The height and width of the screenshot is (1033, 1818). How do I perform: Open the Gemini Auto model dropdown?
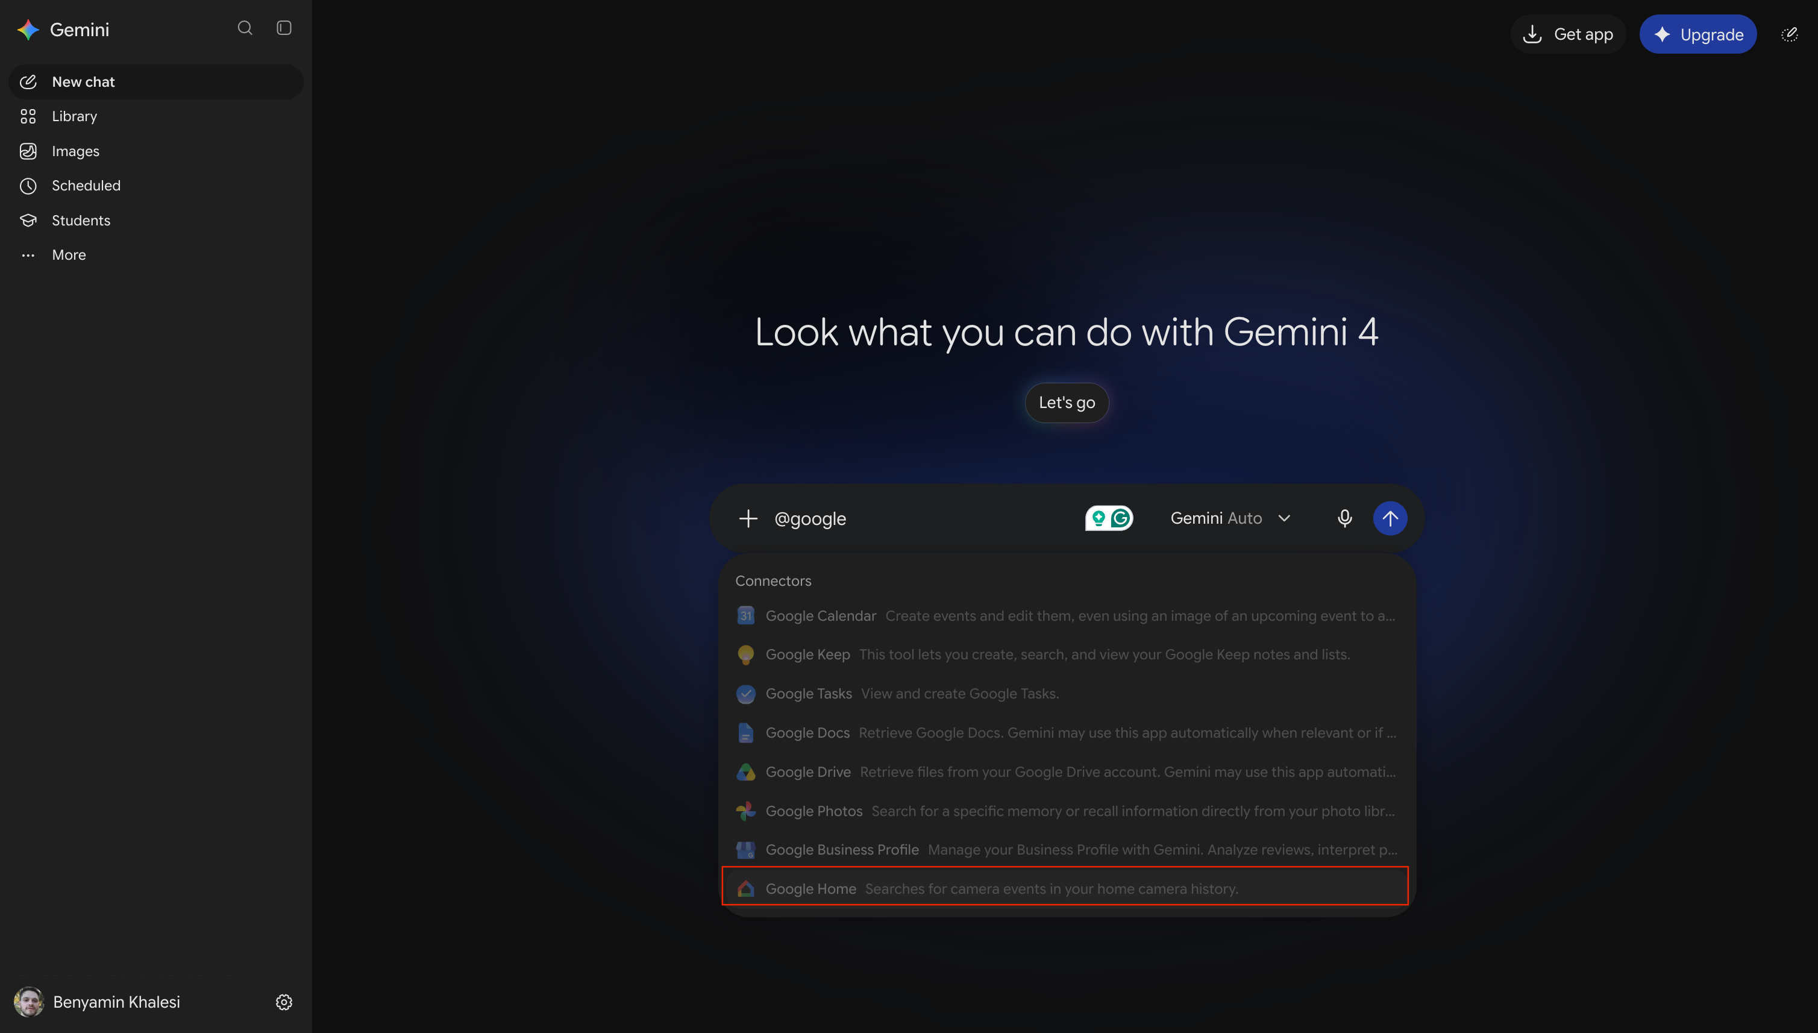coord(1230,519)
